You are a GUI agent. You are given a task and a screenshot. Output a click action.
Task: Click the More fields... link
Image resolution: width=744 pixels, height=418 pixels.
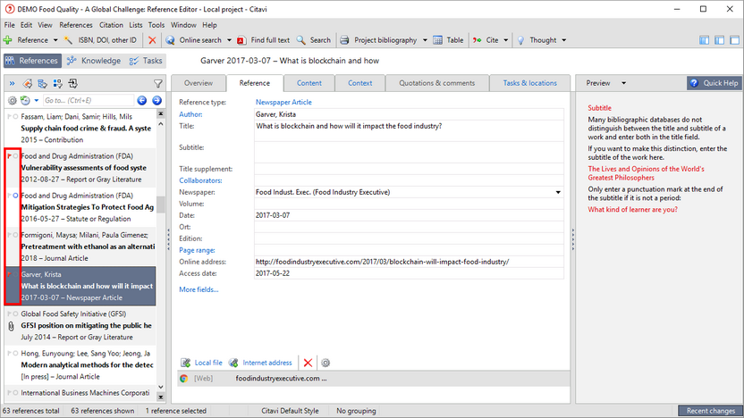coord(199,289)
